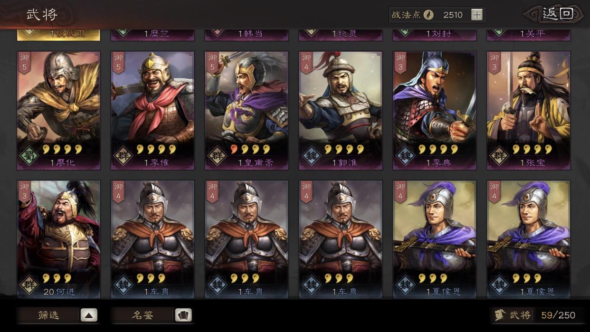
Task: Select the 李典 general card
Action: point(435,110)
